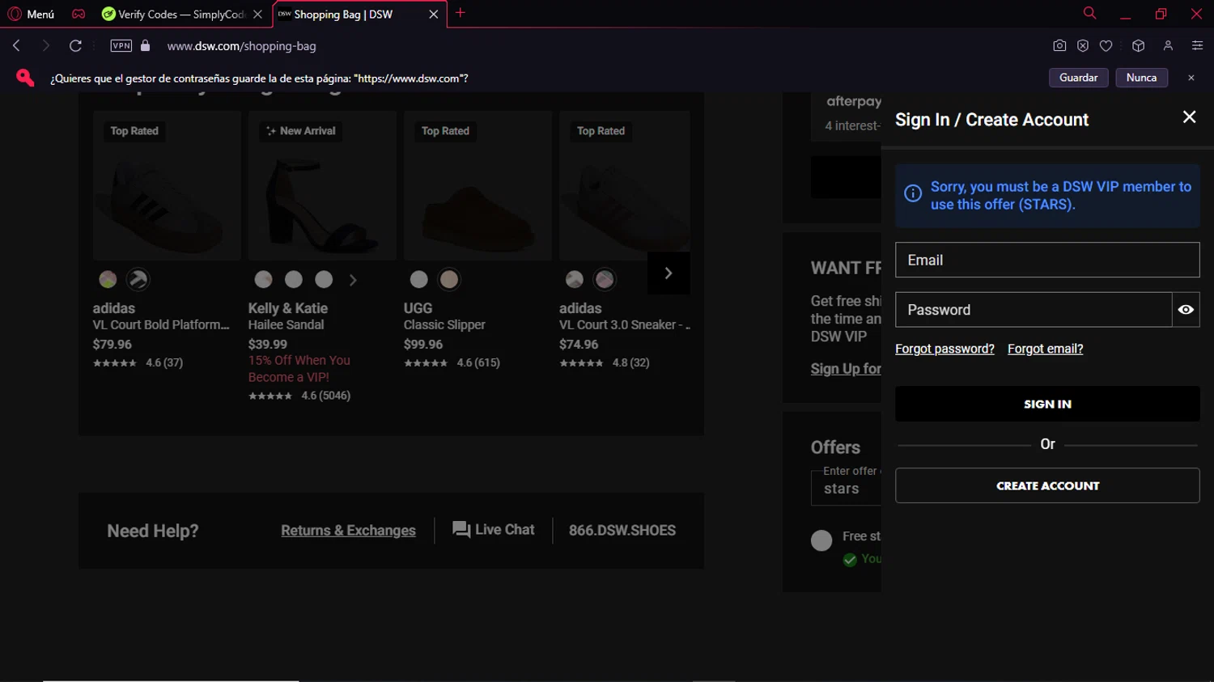Click the password manager key icon

click(25, 78)
